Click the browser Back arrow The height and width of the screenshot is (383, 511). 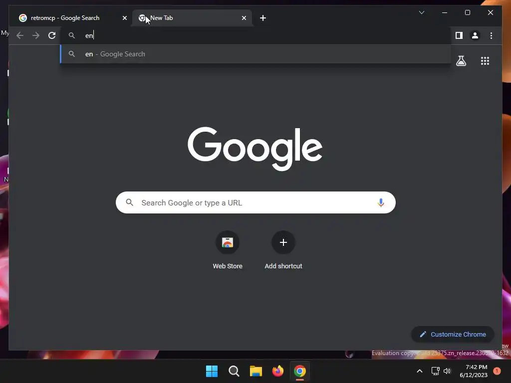tap(20, 35)
